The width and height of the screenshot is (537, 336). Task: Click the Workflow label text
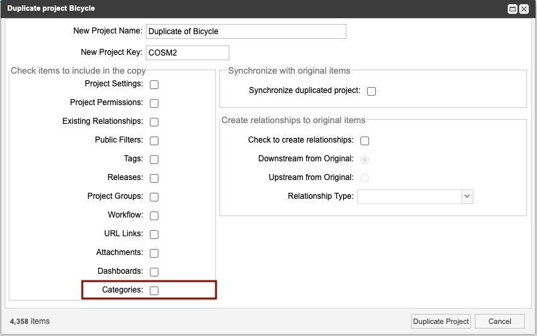[125, 215]
